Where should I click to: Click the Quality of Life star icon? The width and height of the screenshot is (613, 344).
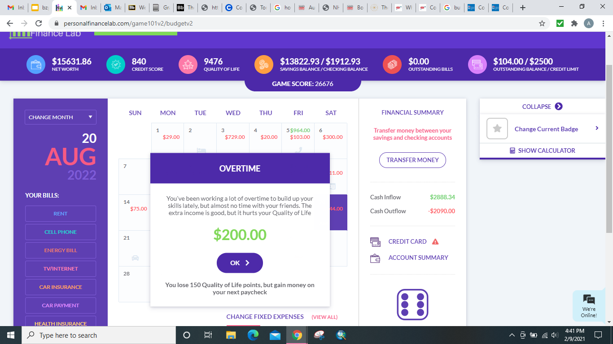click(x=188, y=64)
